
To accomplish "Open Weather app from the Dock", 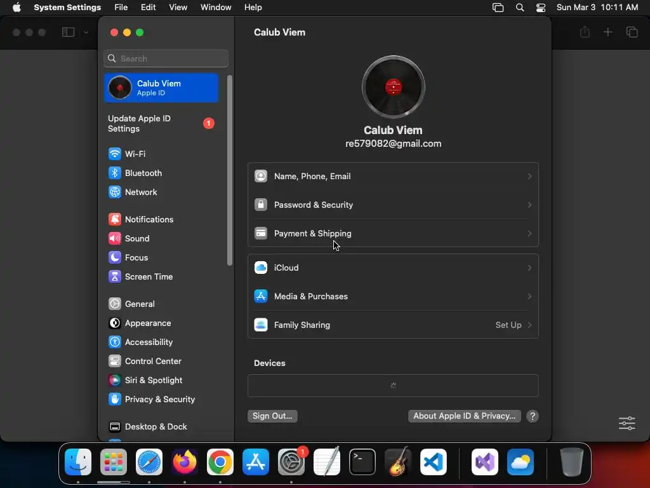I will coord(521,462).
